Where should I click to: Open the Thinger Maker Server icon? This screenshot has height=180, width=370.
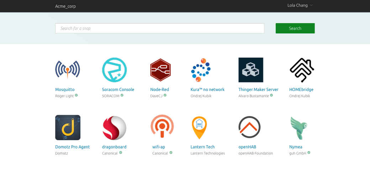(x=251, y=70)
